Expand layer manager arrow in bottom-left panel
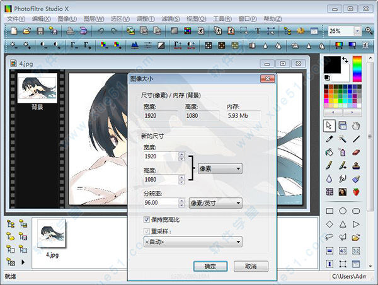This screenshot has height=285, width=378. click(23, 262)
